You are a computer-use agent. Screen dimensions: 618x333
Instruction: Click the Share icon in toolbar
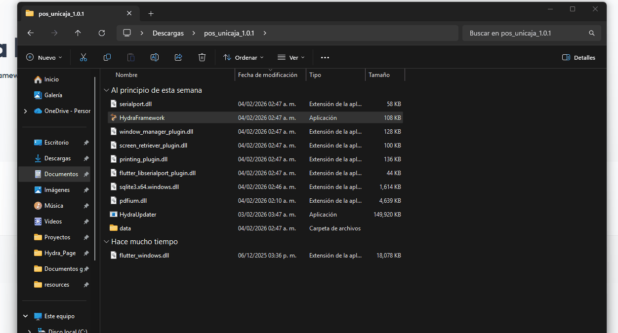(x=178, y=58)
